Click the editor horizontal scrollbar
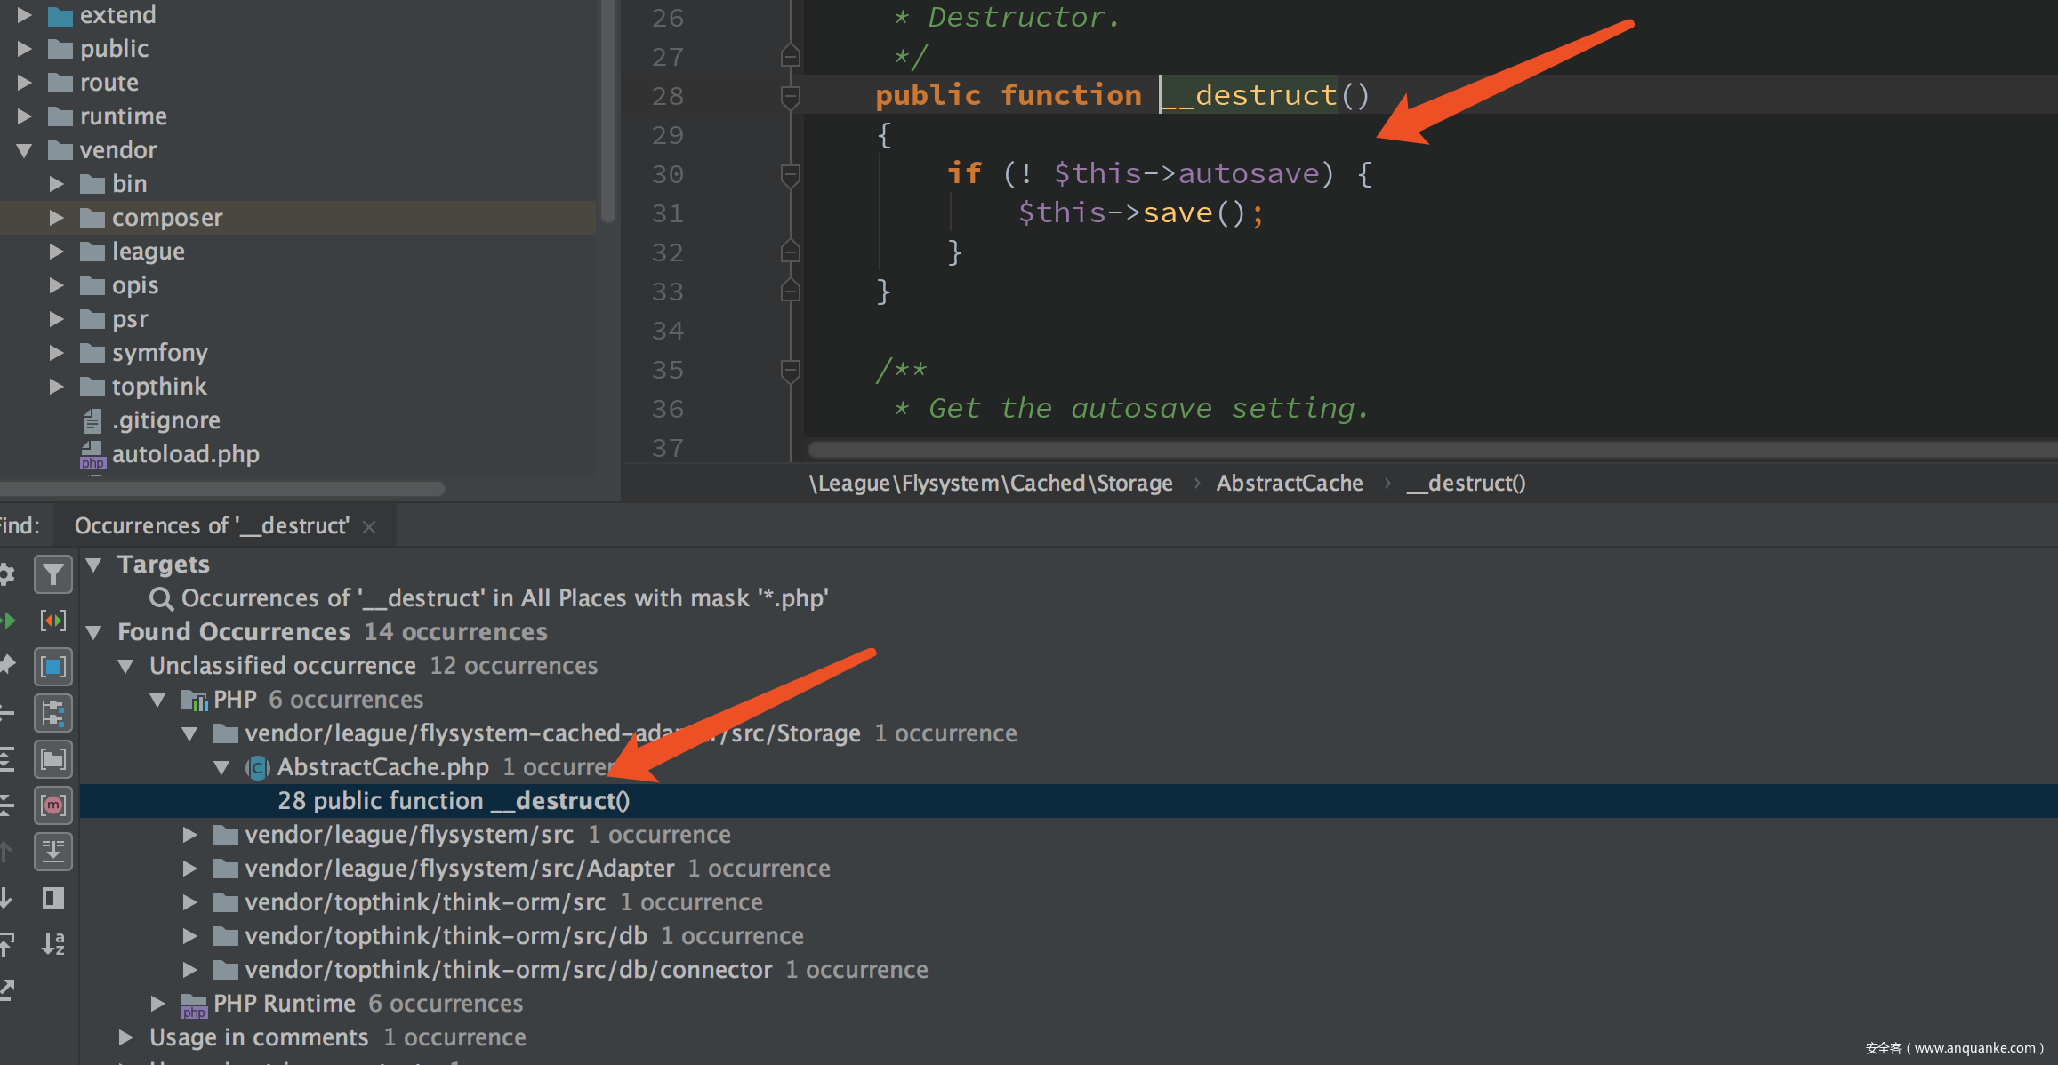 1423,450
